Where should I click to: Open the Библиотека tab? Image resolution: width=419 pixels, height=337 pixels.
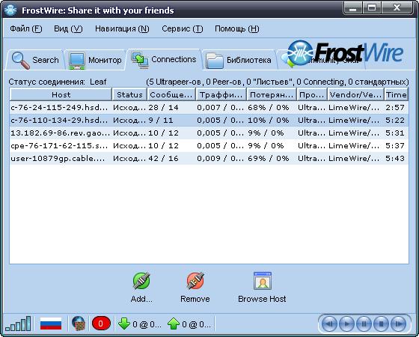click(239, 60)
